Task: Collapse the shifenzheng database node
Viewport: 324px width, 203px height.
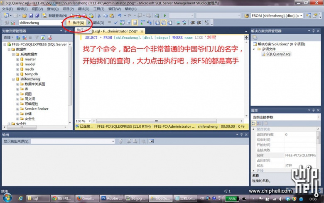Action: [x=13, y=79]
